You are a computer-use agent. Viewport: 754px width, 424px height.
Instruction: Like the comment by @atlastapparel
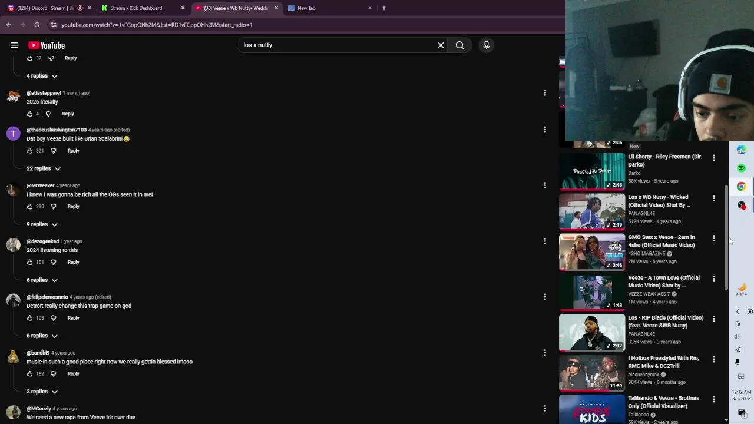[29, 114]
